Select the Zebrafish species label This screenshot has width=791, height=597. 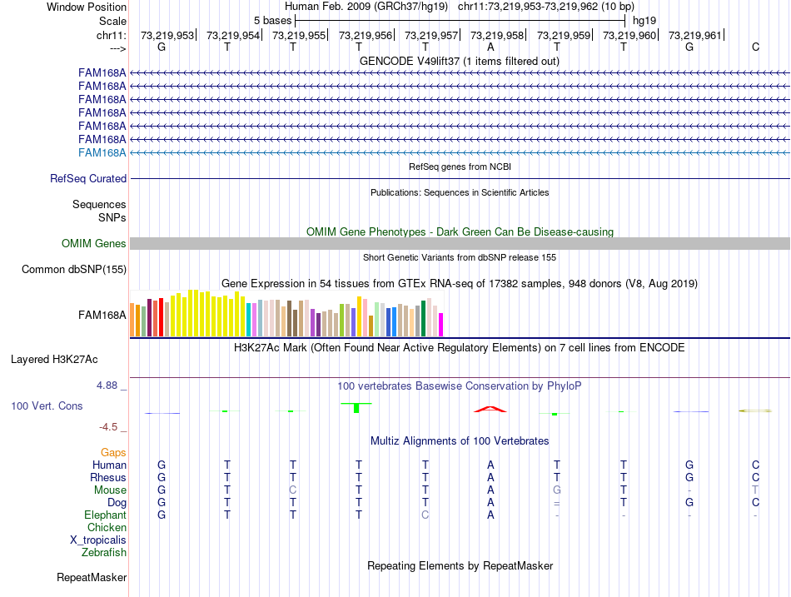point(104,552)
